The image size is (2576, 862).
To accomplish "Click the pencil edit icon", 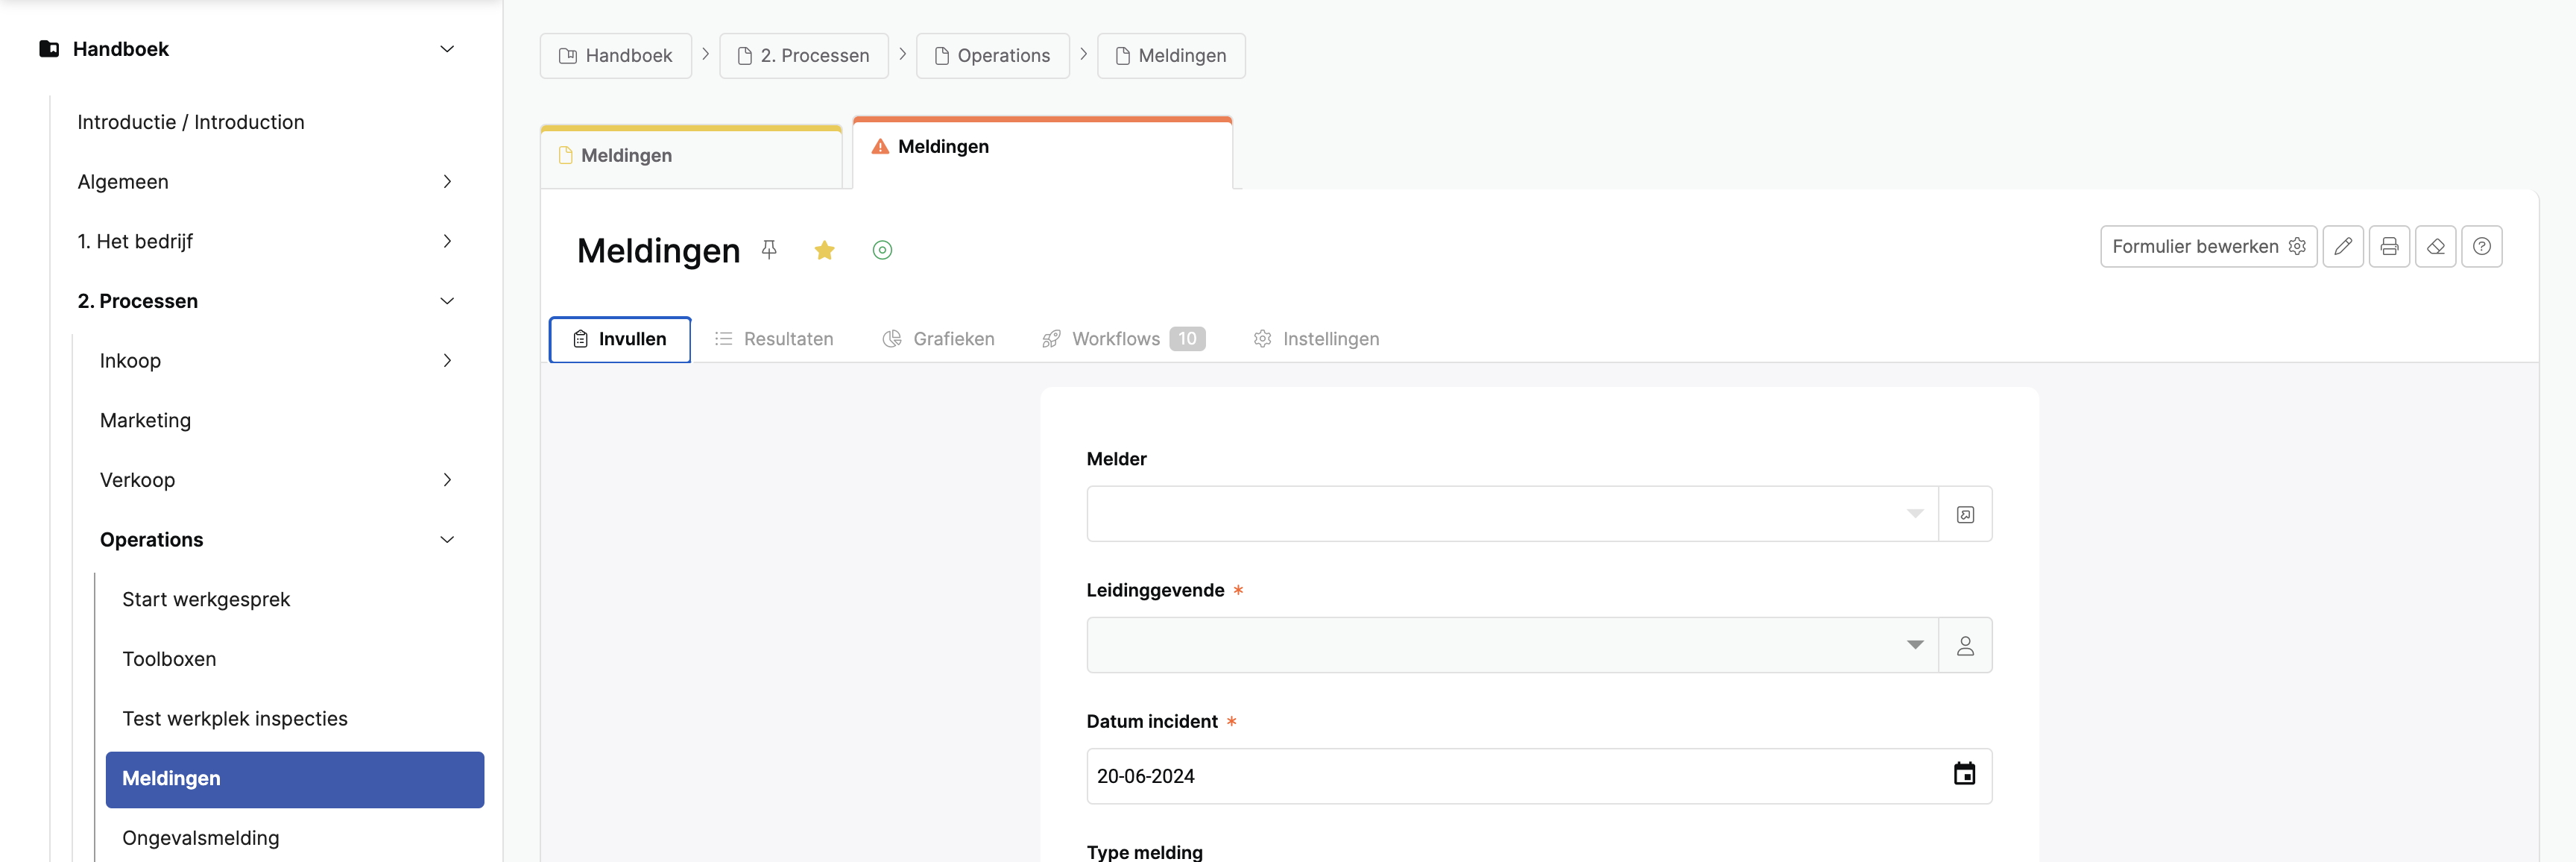I will [x=2342, y=246].
